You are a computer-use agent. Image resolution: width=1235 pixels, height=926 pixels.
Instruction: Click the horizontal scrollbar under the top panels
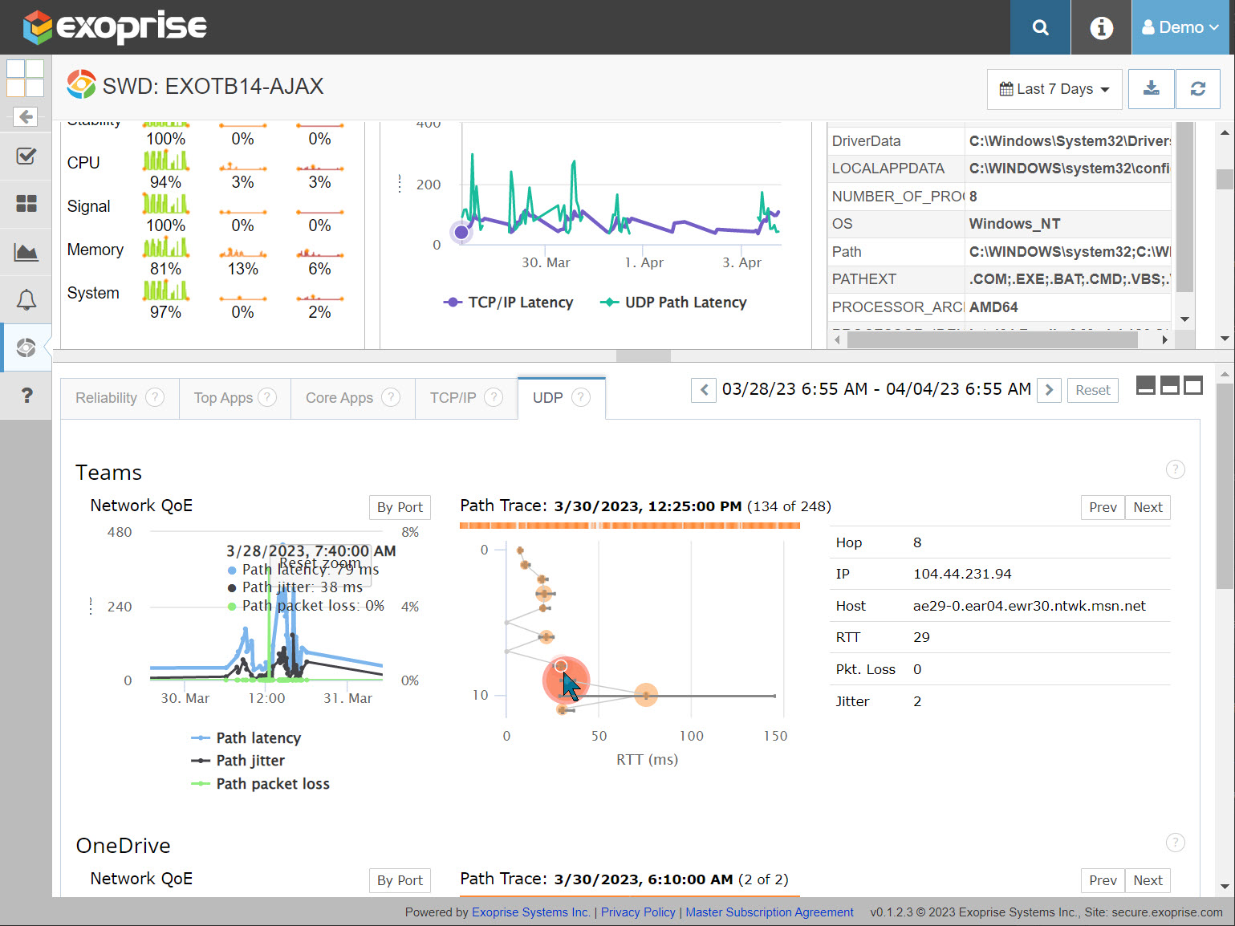[643, 355]
